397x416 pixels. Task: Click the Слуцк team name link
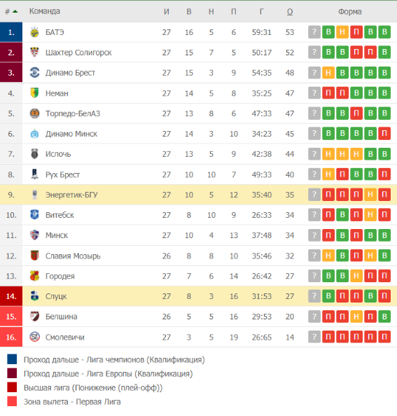[x=56, y=296]
